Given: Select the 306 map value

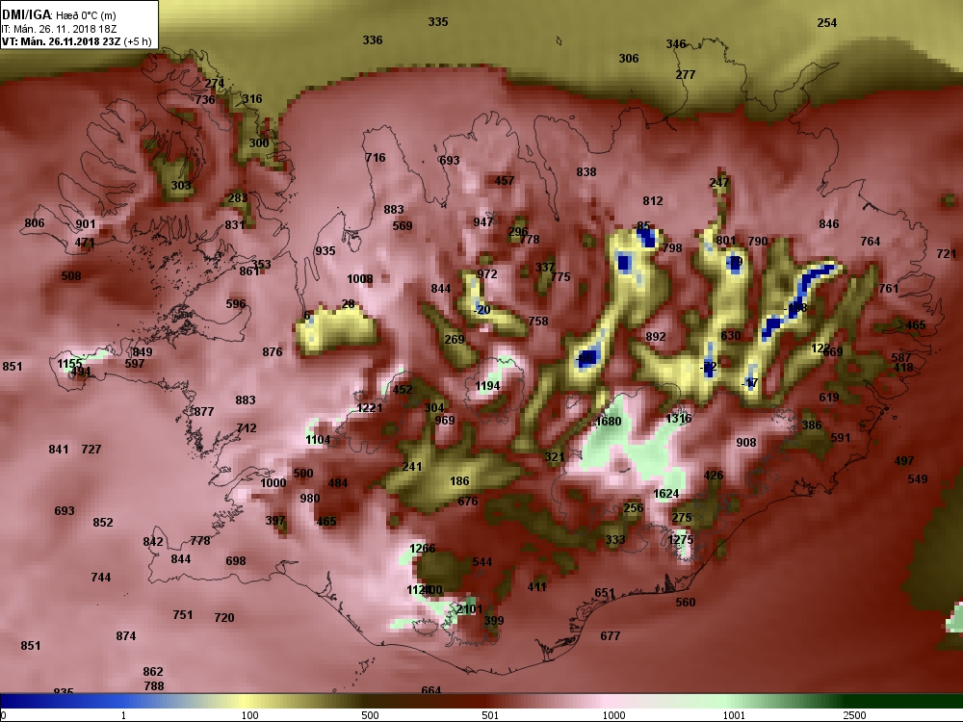Looking at the screenshot, I should (628, 59).
